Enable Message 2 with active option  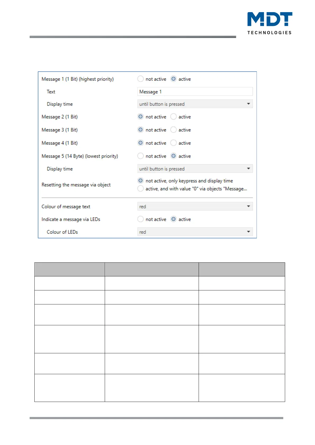tap(174, 117)
